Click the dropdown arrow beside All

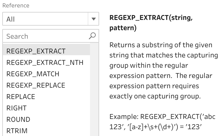(93, 19)
